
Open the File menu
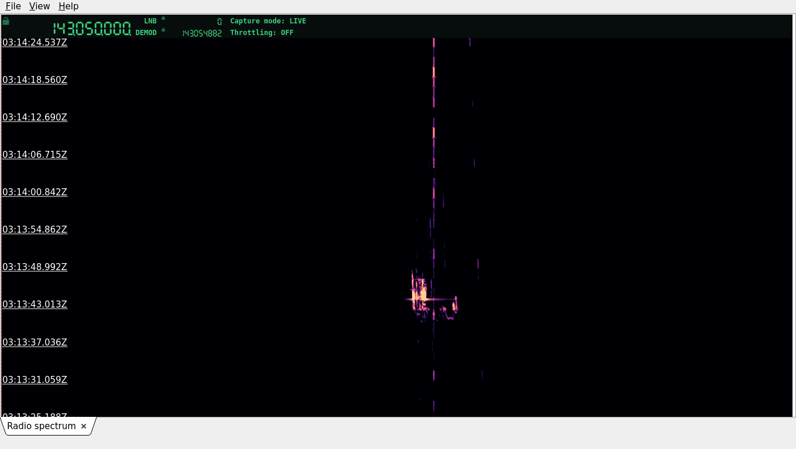tap(13, 6)
